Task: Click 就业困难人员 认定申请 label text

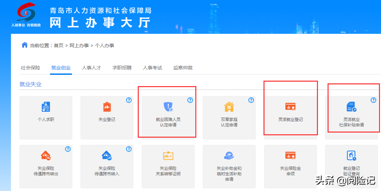Action: click(168, 122)
